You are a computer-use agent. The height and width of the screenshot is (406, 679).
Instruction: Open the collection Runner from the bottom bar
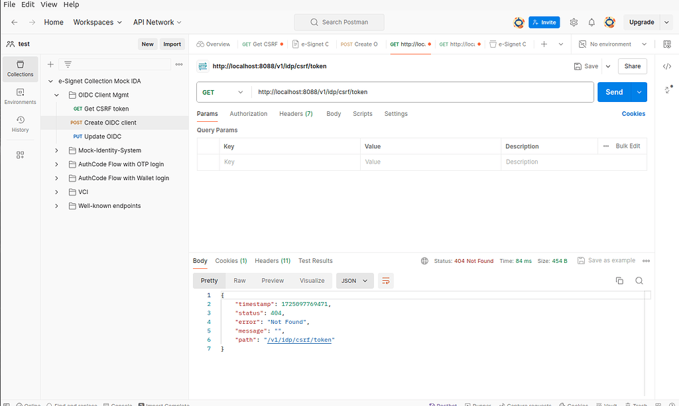tap(478, 404)
